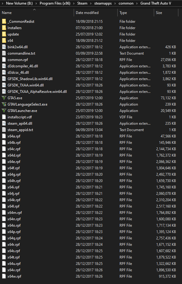Click Grand Theft Auto V breadcrumb segment
182x284 pixels.
(x=156, y=3)
